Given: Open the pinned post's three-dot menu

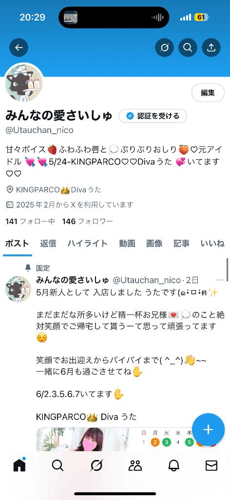Looking at the screenshot, I should (219, 280).
